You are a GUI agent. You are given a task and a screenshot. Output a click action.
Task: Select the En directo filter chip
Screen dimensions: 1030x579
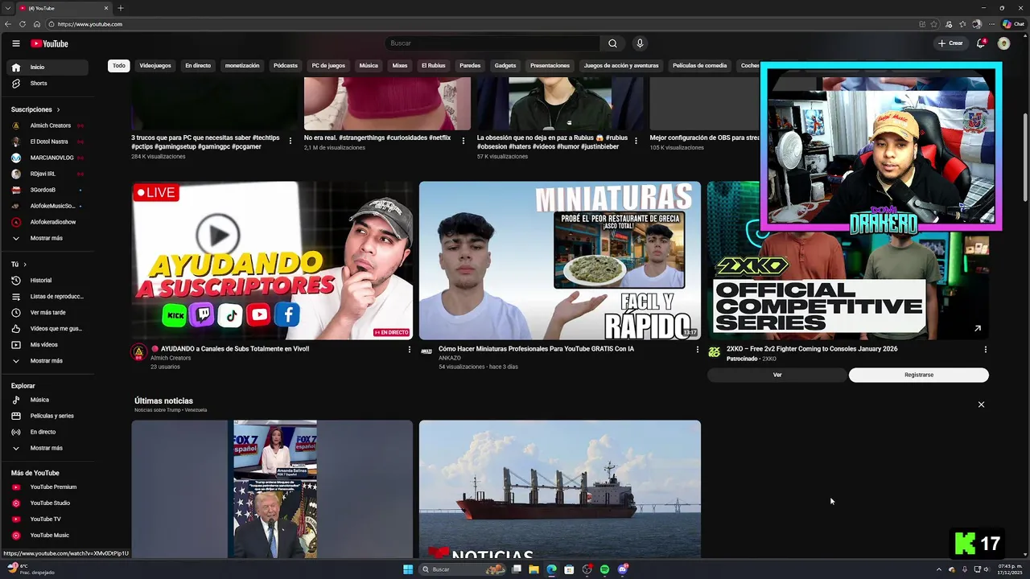[x=198, y=66]
